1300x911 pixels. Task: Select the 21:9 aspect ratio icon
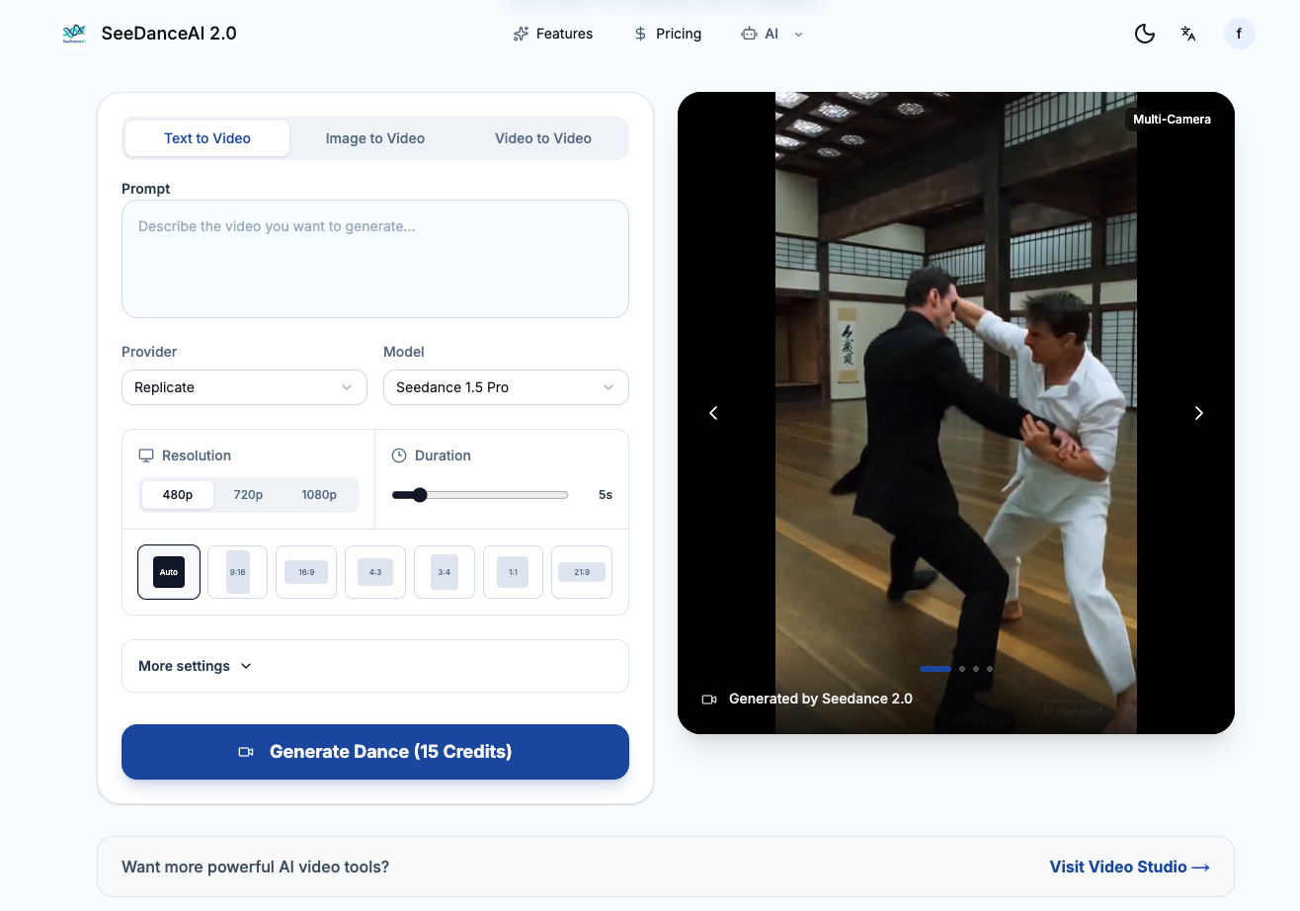coord(581,572)
